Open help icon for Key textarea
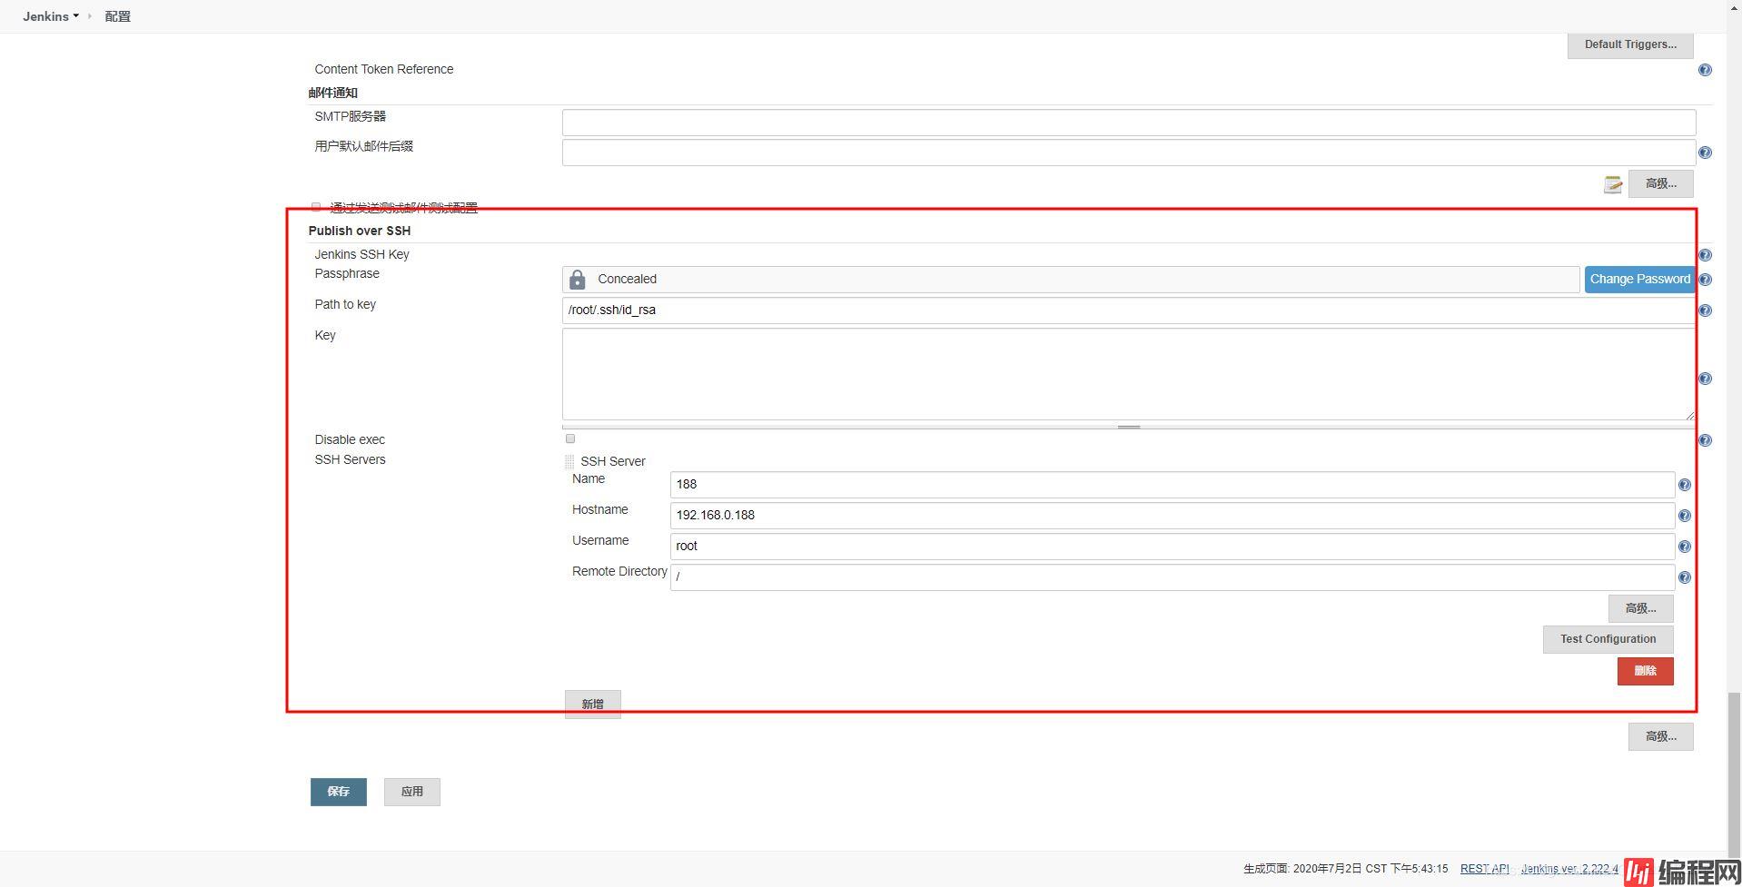The image size is (1742, 887). tap(1705, 379)
